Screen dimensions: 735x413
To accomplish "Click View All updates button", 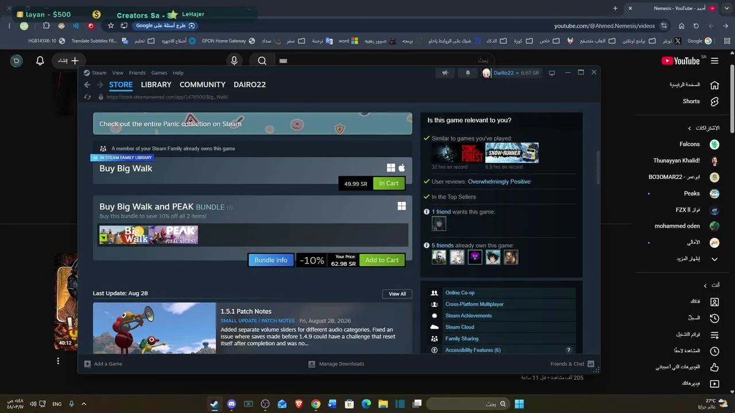I will click(x=397, y=294).
